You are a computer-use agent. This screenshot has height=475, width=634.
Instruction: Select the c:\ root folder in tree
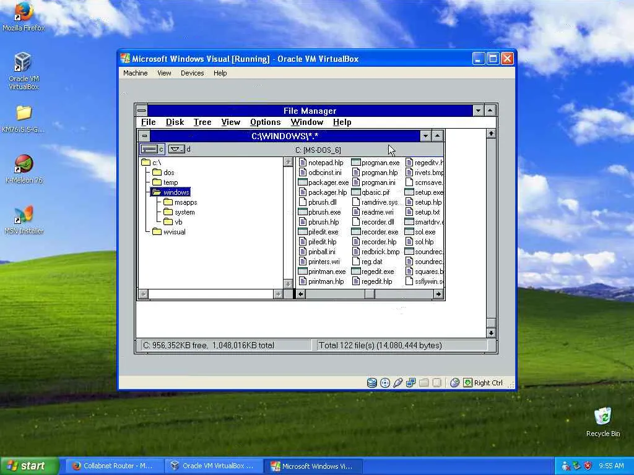coord(152,163)
